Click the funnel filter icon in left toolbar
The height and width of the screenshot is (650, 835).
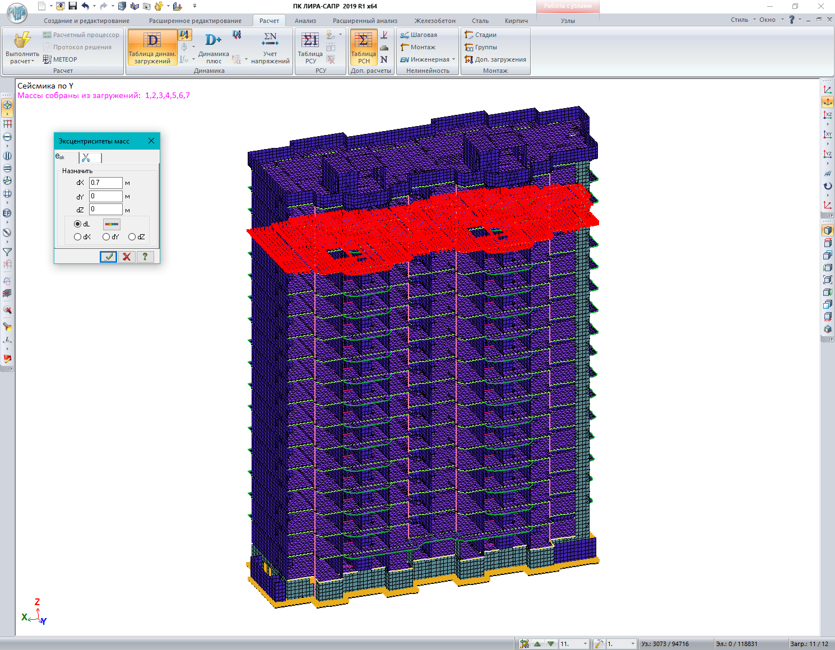coord(7,252)
